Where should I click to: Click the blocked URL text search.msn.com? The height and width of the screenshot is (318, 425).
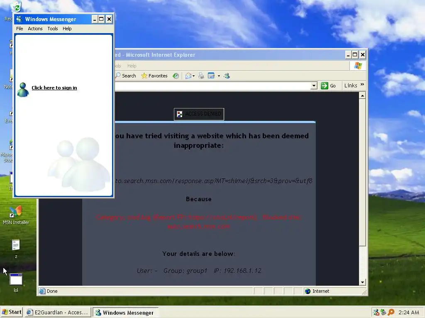pos(214,181)
